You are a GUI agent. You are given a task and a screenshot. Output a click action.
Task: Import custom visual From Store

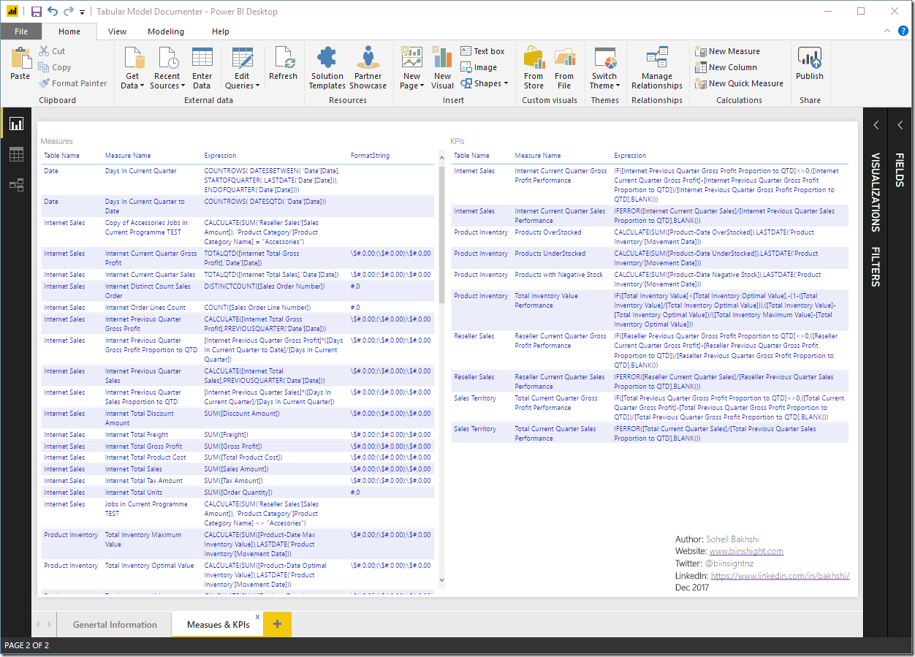point(534,68)
